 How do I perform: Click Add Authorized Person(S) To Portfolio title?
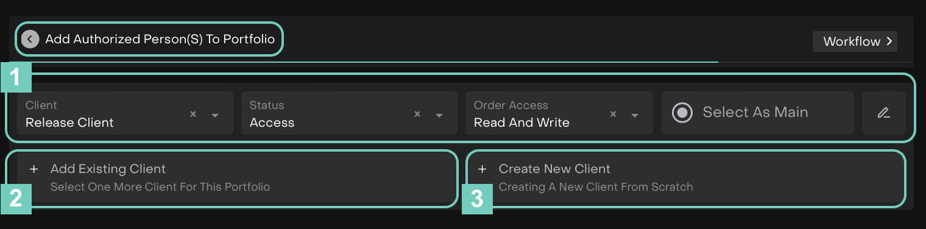160,40
